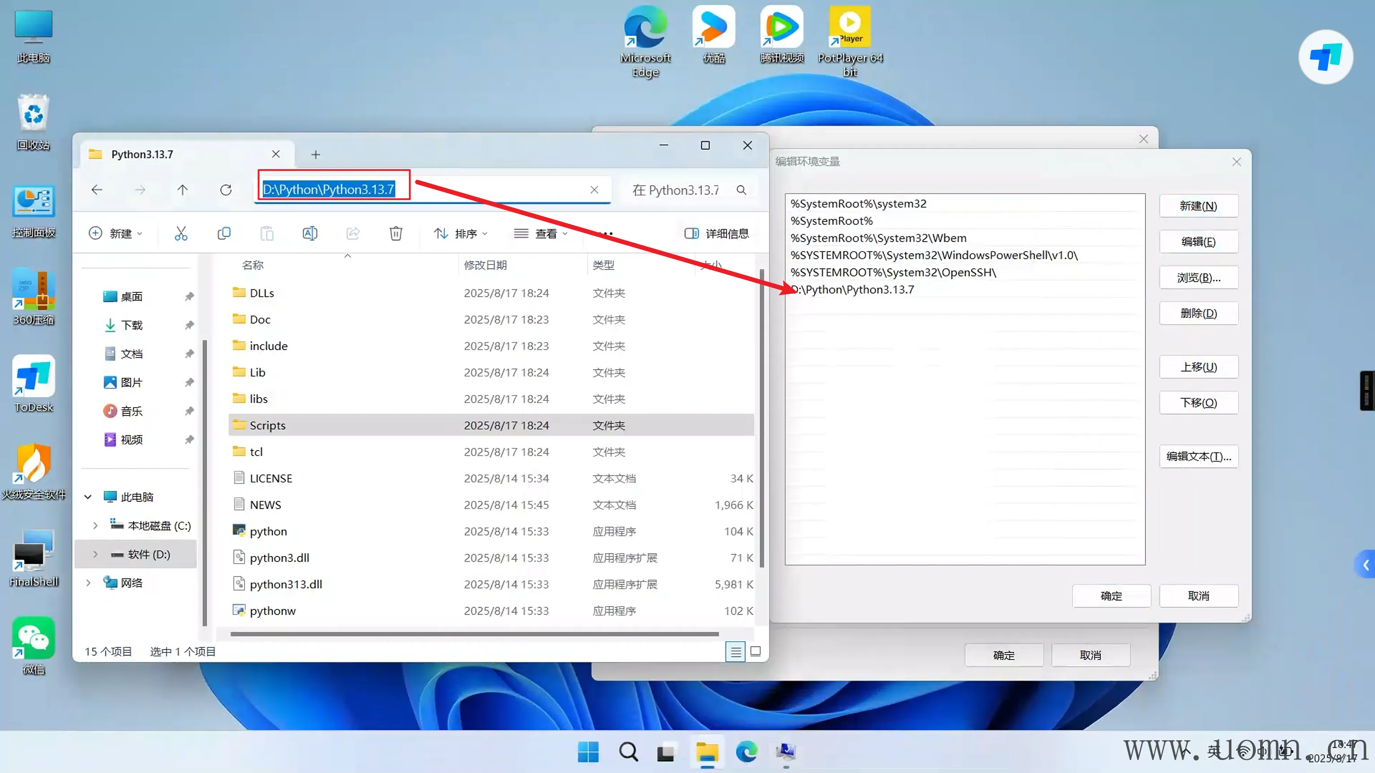The width and height of the screenshot is (1375, 773).
Task: Switch to details list view toggle
Action: pos(735,651)
